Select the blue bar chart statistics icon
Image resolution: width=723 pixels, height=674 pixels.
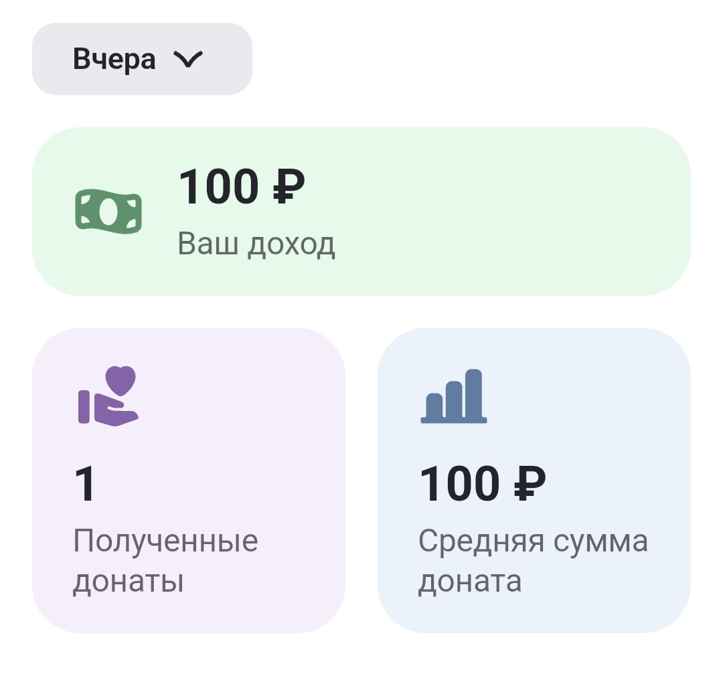pyautogui.click(x=454, y=396)
